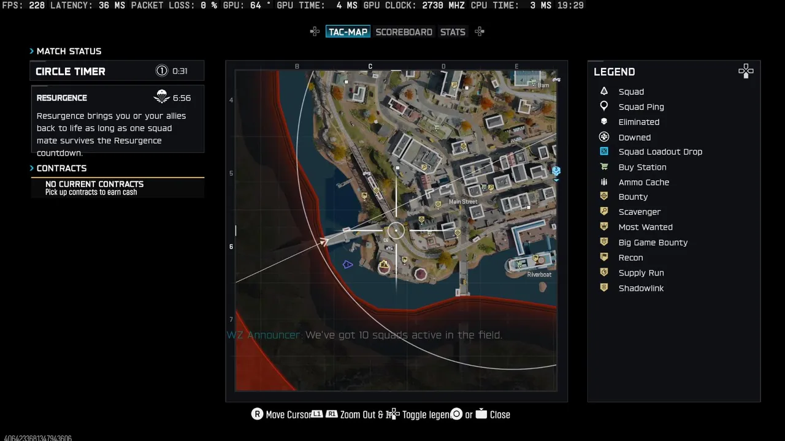Click the Big Game Bounty legend icon
This screenshot has height=441, width=785.
(604, 242)
